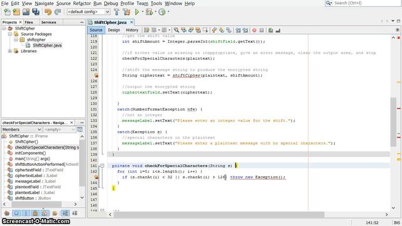Click the Profile Project clock icon
402x226 pixels.
162,12
